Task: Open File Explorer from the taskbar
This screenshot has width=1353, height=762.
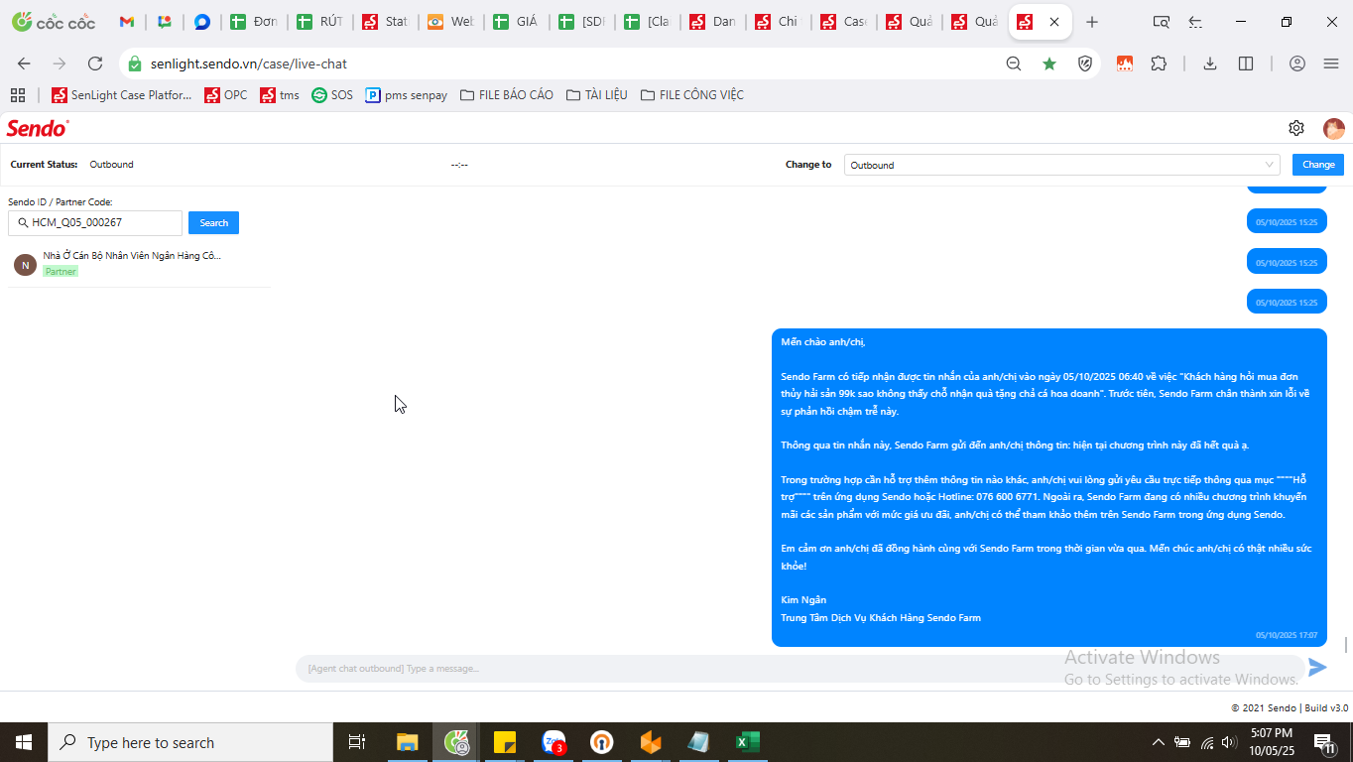Action: [x=408, y=742]
